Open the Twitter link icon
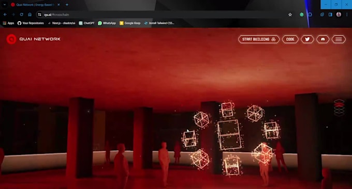Image resolution: width=352 pixels, height=189 pixels. [307, 39]
